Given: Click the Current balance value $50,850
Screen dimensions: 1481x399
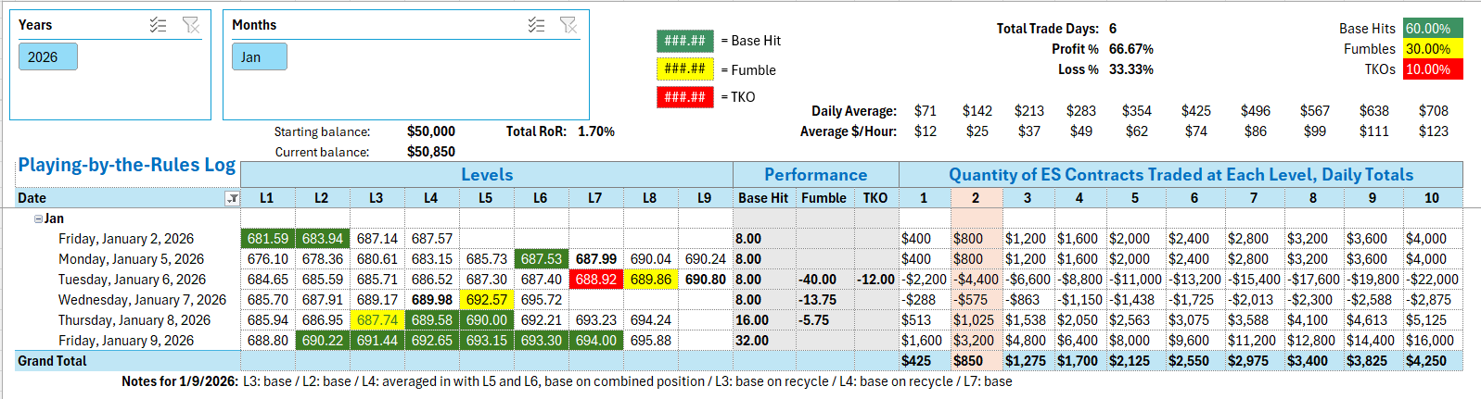Looking at the screenshot, I should (x=431, y=152).
